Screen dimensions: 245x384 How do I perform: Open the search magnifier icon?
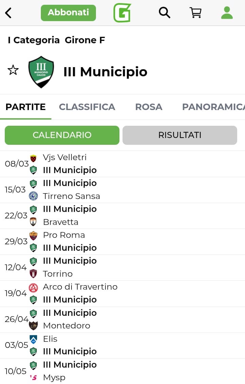(164, 13)
